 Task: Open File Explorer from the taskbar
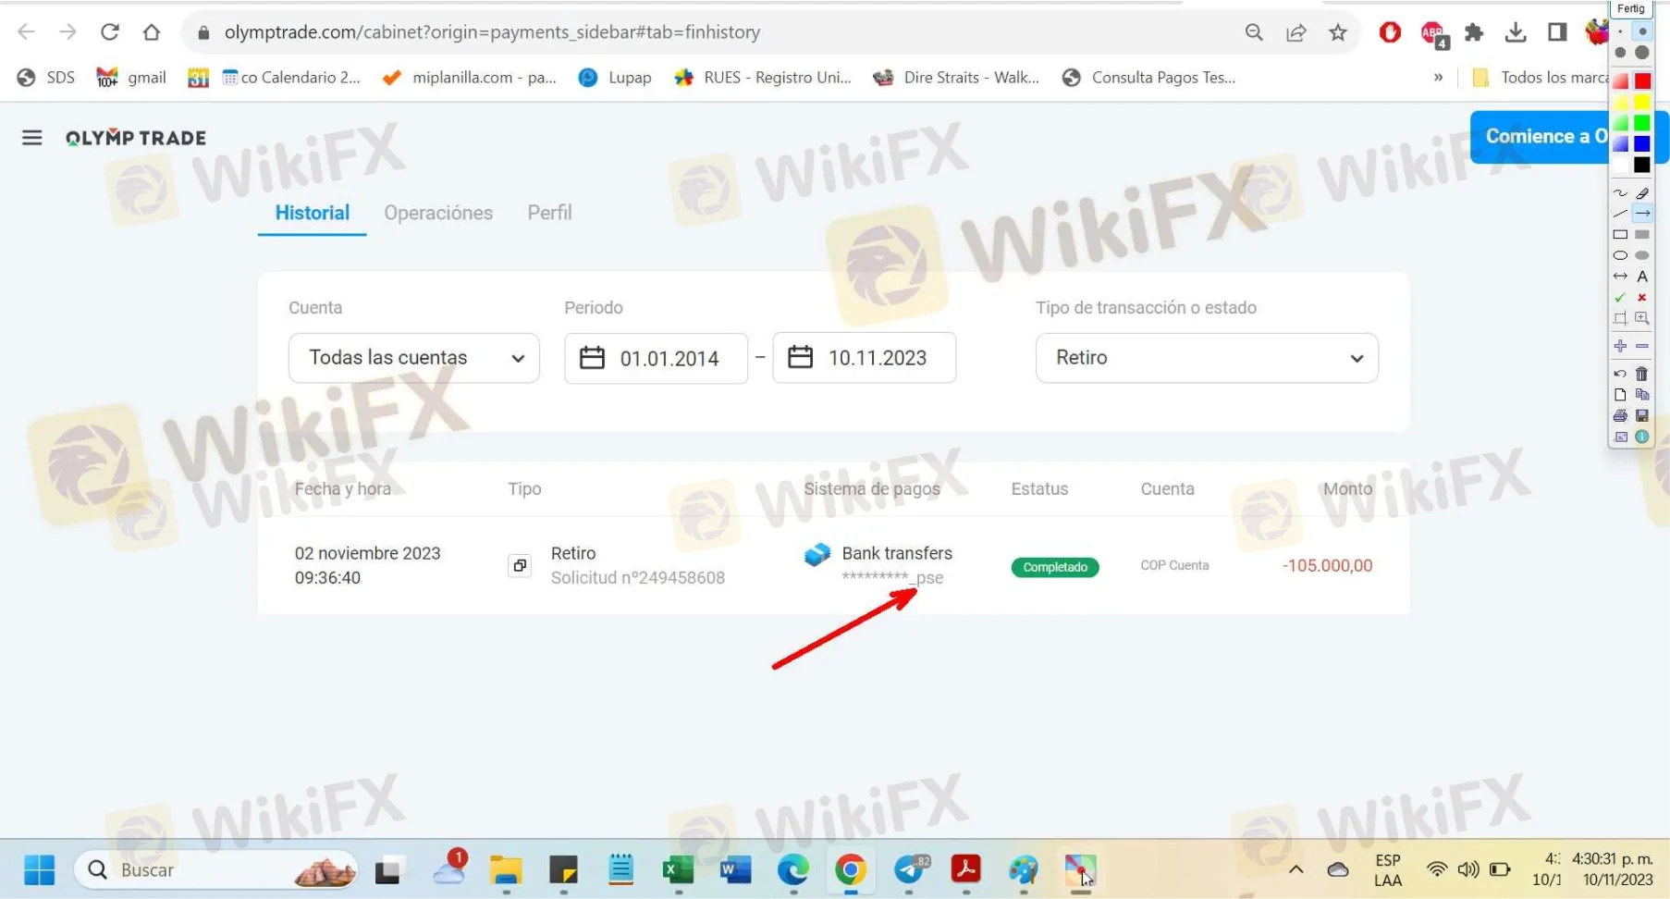pos(506,869)
